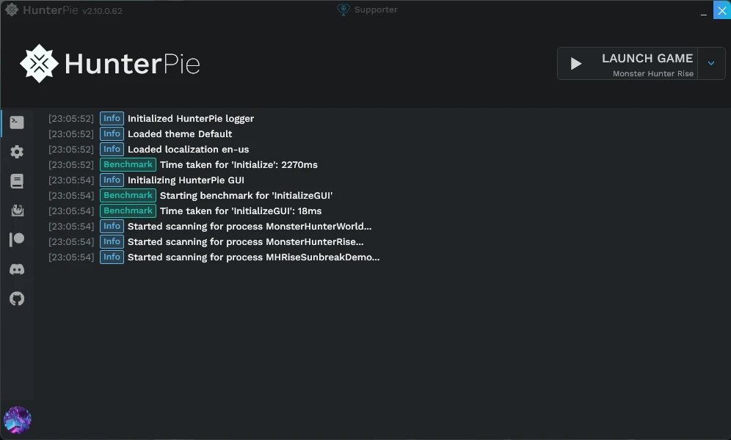
Task: Click the Supporter badge icon in title bar
Action: [343, 10]
